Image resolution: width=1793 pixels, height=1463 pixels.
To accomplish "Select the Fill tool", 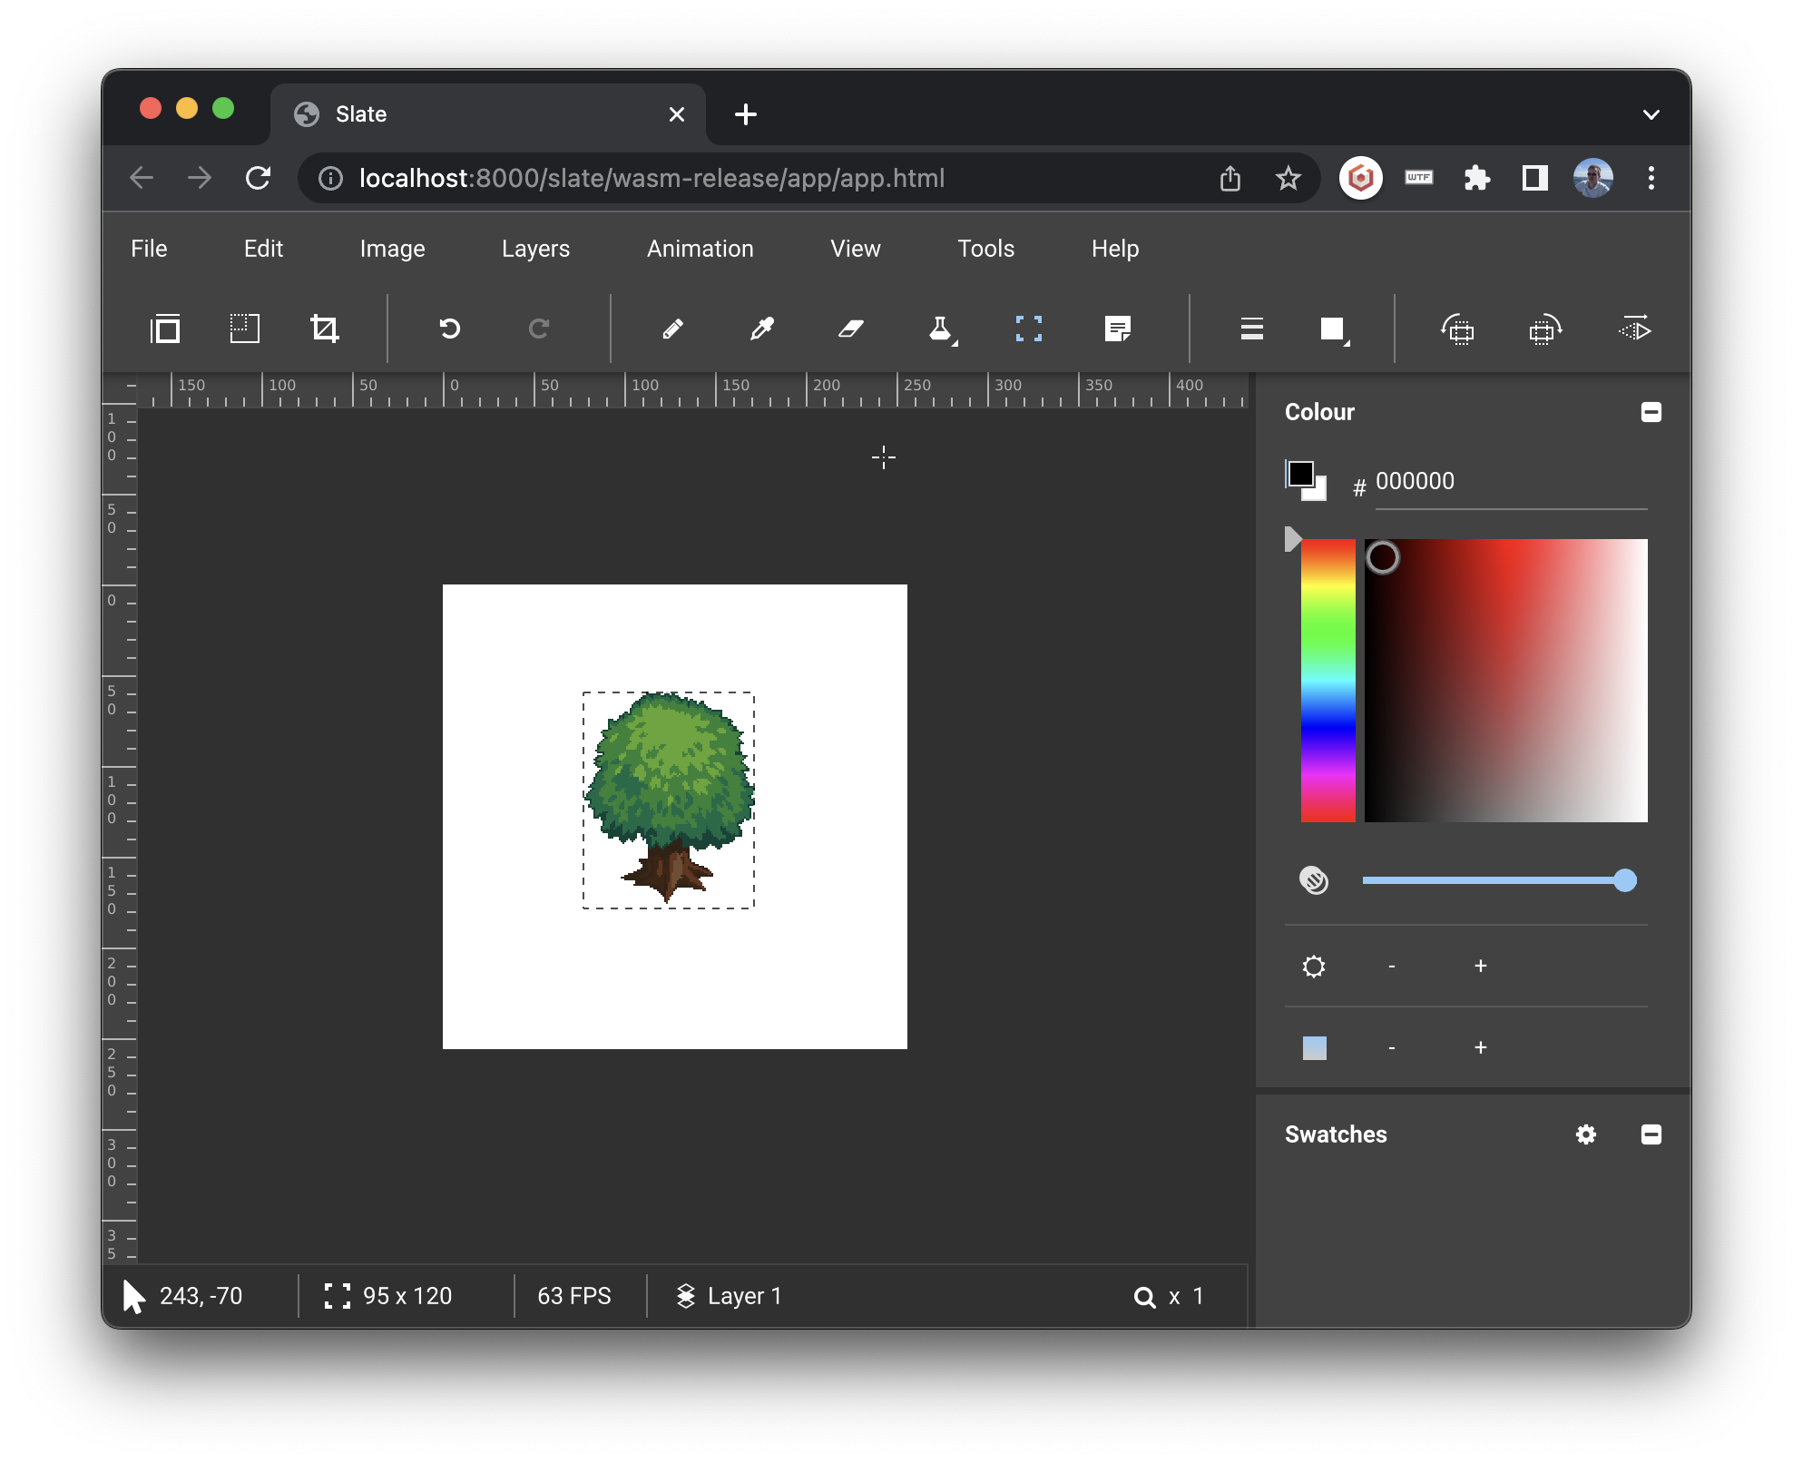I will click(x=940, y=329).
